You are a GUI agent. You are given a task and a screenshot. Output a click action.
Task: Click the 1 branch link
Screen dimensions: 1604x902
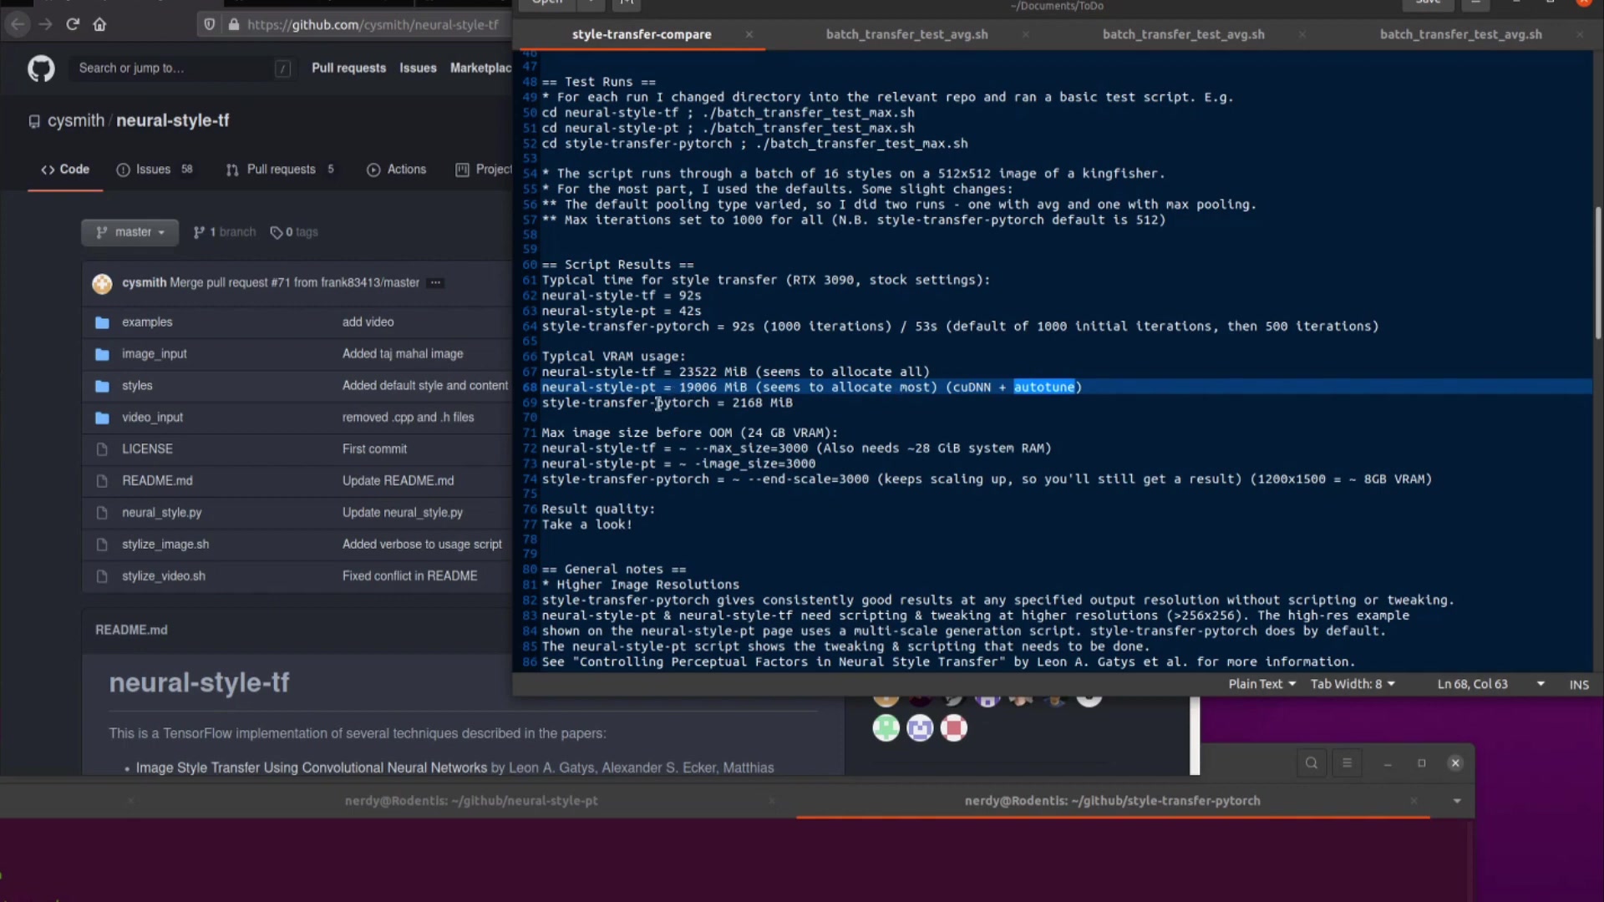point(225,232)
